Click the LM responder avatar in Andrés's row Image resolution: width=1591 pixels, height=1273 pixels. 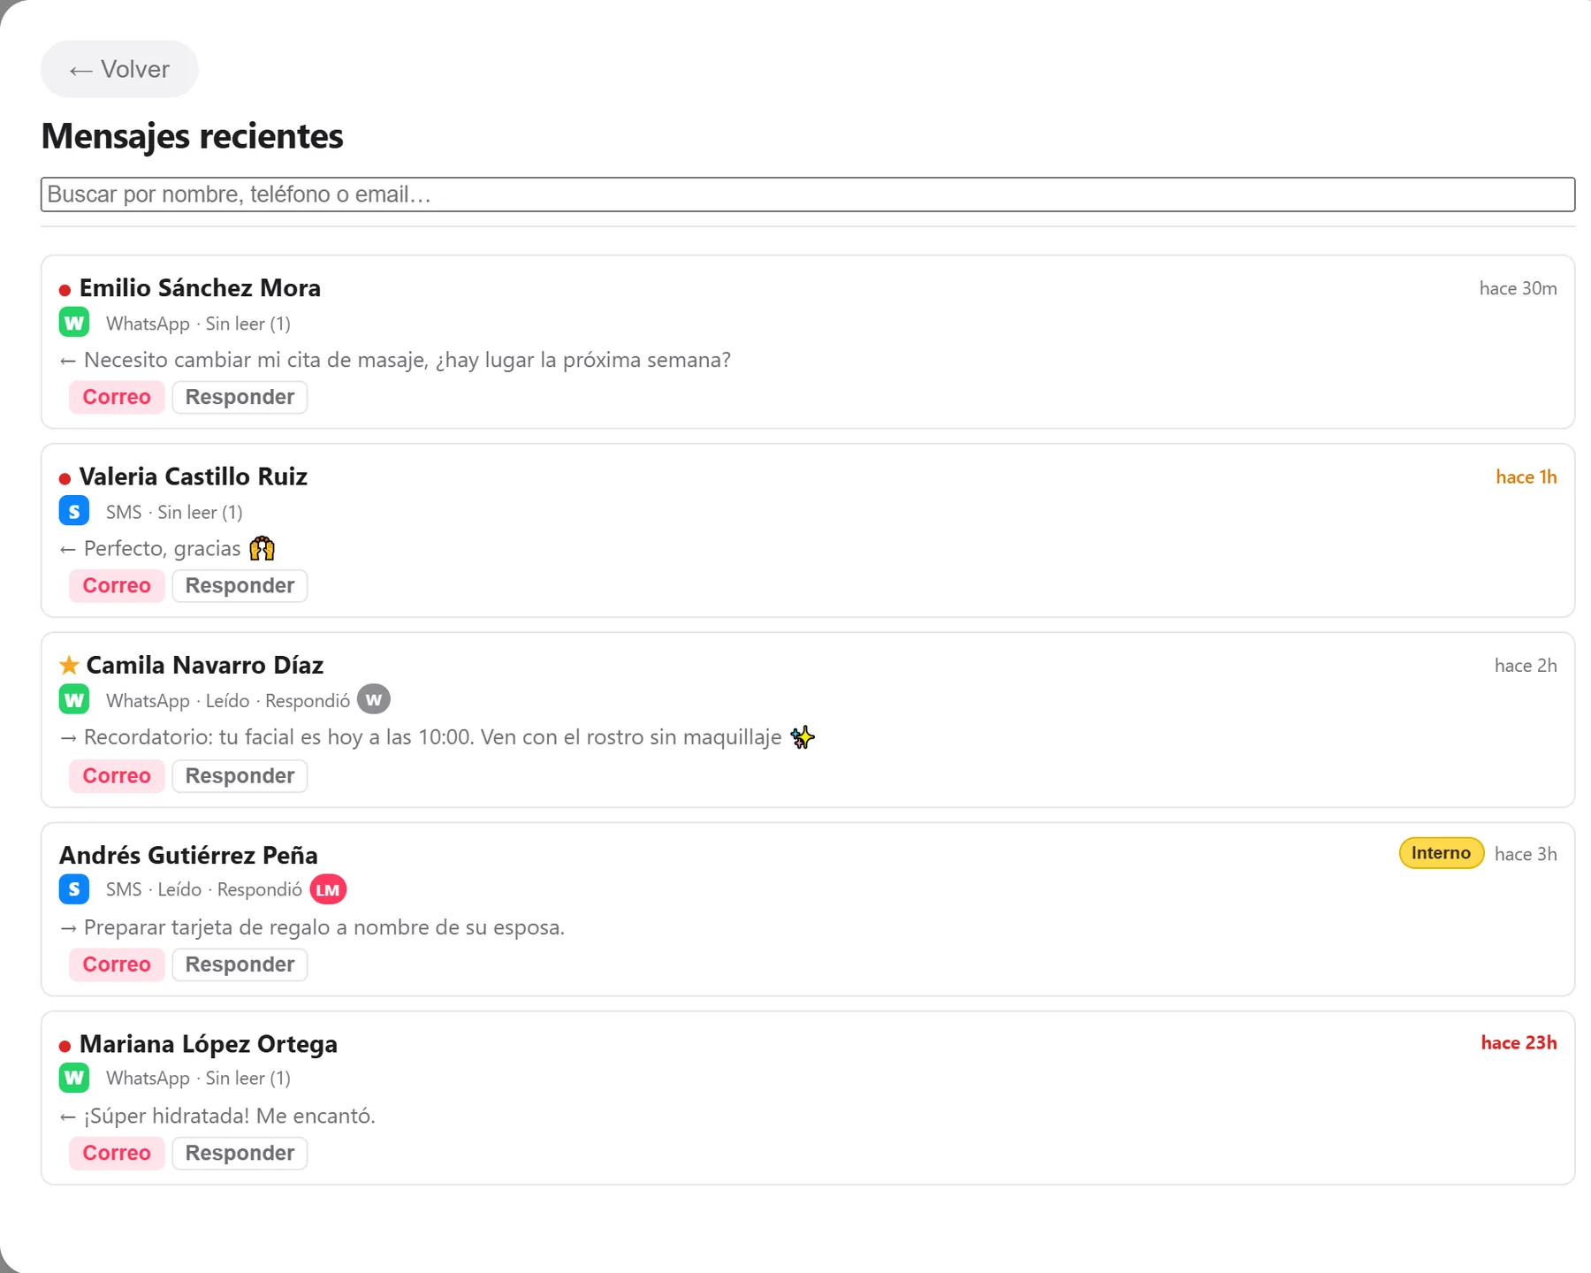pyautogui.click(x=328, y=889)
